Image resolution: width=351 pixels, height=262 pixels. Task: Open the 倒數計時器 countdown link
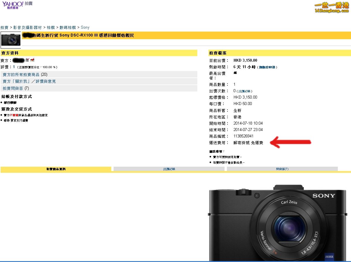point(267,67)
